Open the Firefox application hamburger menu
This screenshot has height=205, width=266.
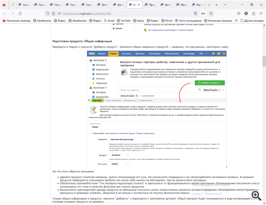(261, 14)
